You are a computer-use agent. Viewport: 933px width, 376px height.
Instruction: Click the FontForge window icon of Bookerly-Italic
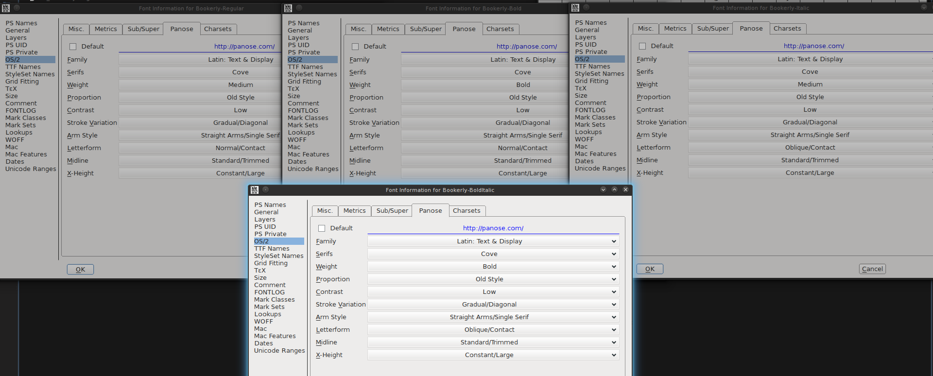(x=575, y=8)
